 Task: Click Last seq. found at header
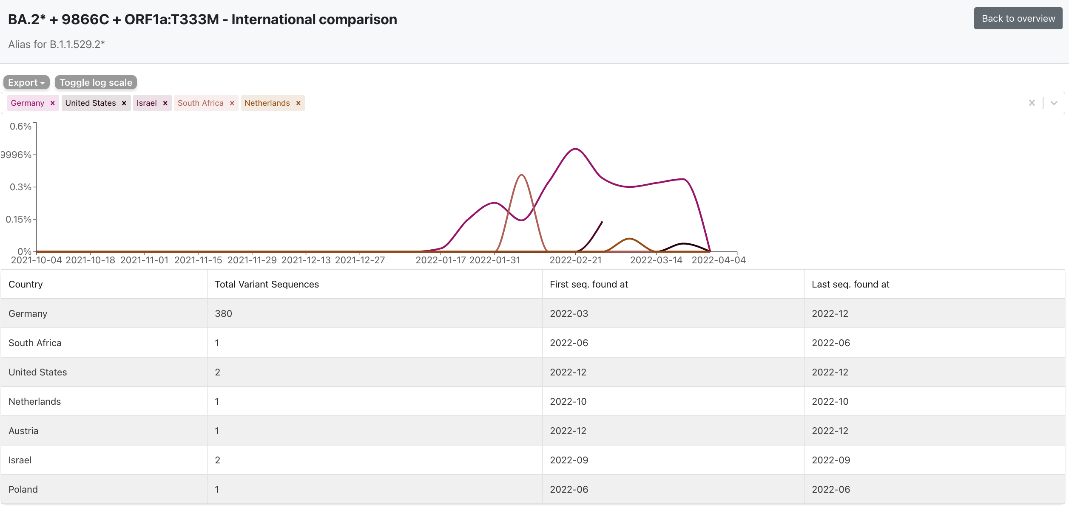pos(850,284)
